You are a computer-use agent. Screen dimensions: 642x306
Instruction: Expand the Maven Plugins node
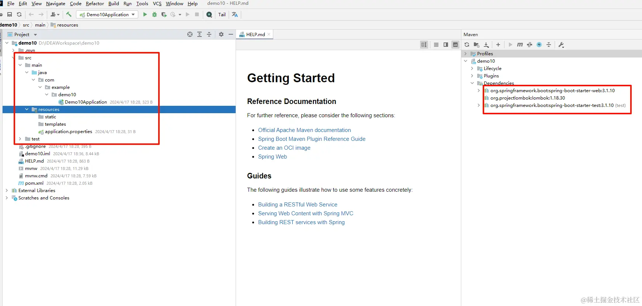coord(472,76)
